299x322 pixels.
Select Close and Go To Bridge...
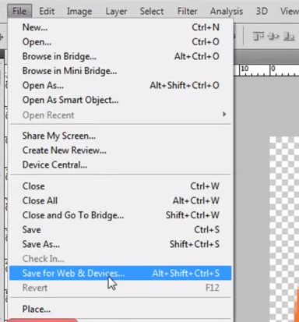pos(121,215)
